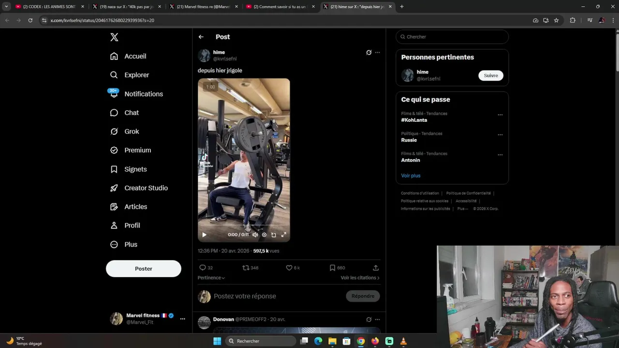Viewport: 619px width, 348px height.
Task: Switch to the Marvel fitness tab
Action: click(x=203, y=7)
